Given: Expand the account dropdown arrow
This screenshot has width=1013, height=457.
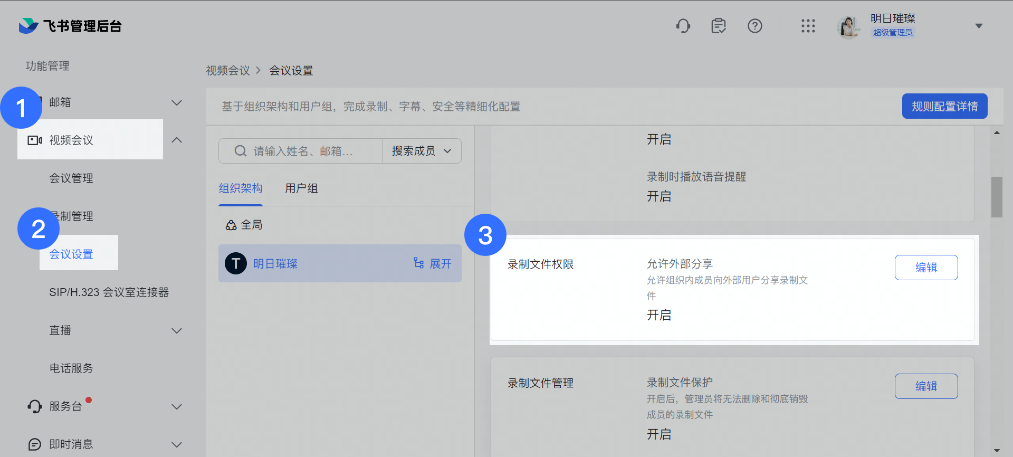Looking at the screenshot, I should click(x=979, y=26).
